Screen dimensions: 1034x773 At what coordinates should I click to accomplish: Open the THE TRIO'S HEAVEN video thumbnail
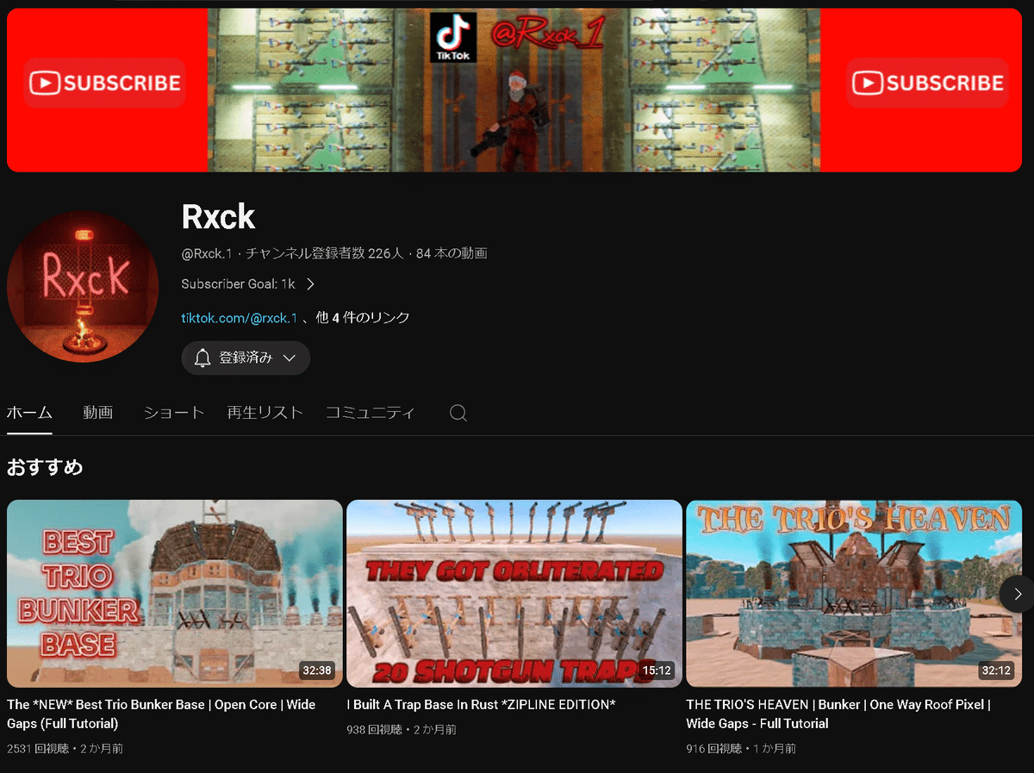[x=855, y=593]
